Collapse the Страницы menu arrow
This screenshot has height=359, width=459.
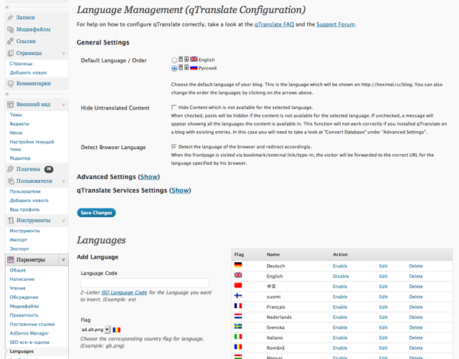[63, 54]
